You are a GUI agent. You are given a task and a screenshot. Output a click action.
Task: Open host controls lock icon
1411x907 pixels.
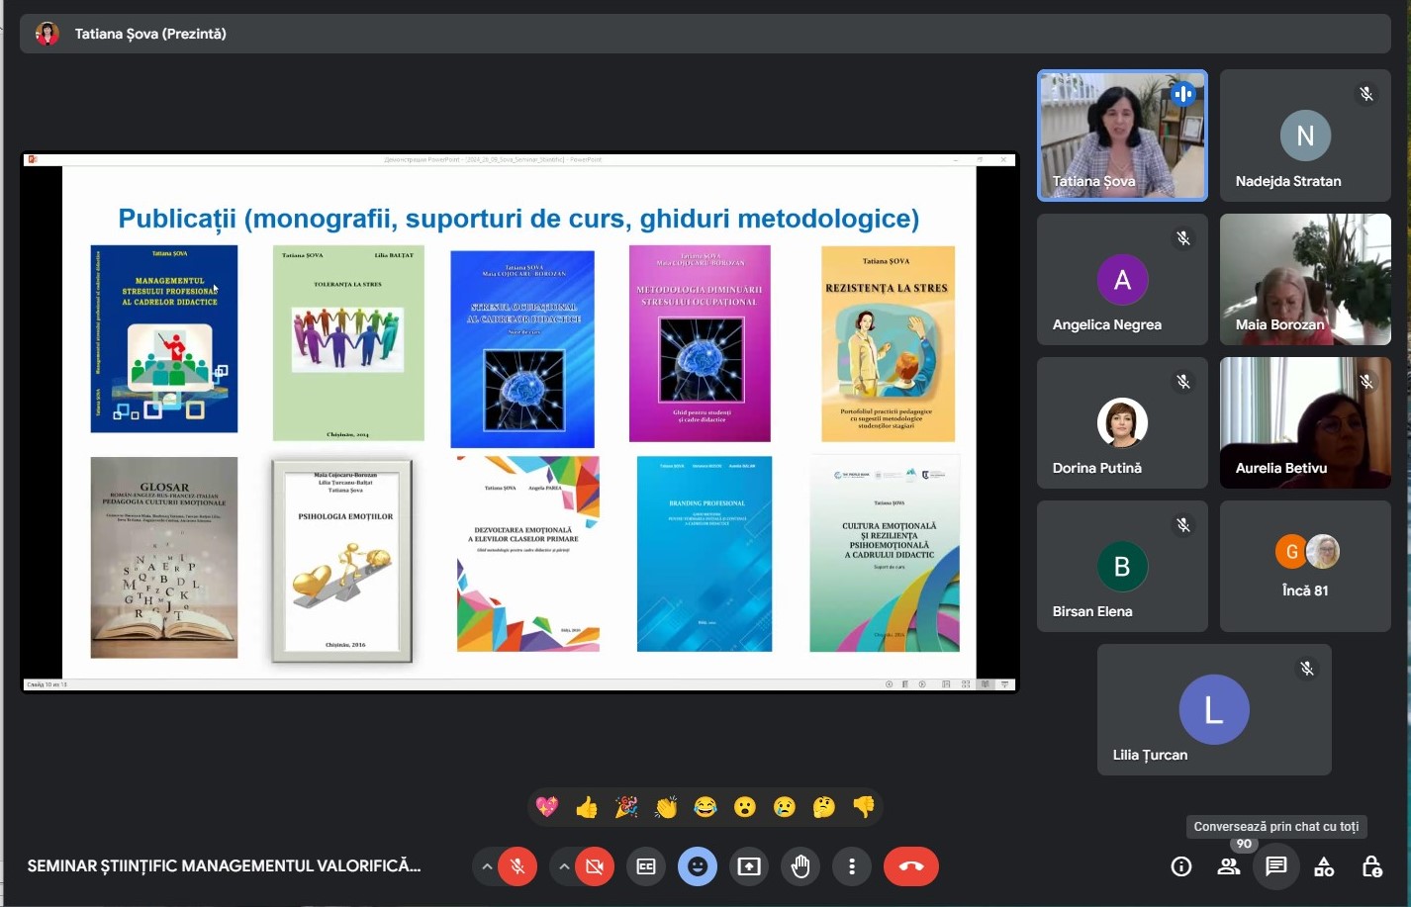pyautogui.click(x=1370, y=866)
